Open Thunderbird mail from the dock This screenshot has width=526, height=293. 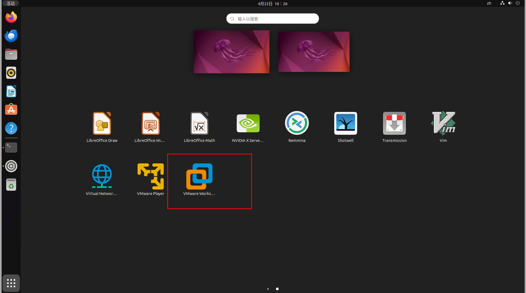click(11, 36)
